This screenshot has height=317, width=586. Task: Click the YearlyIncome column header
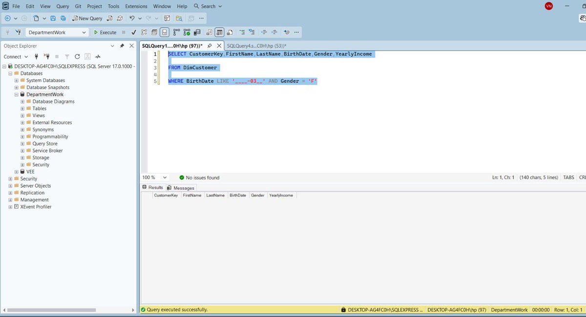coord(281,195)
